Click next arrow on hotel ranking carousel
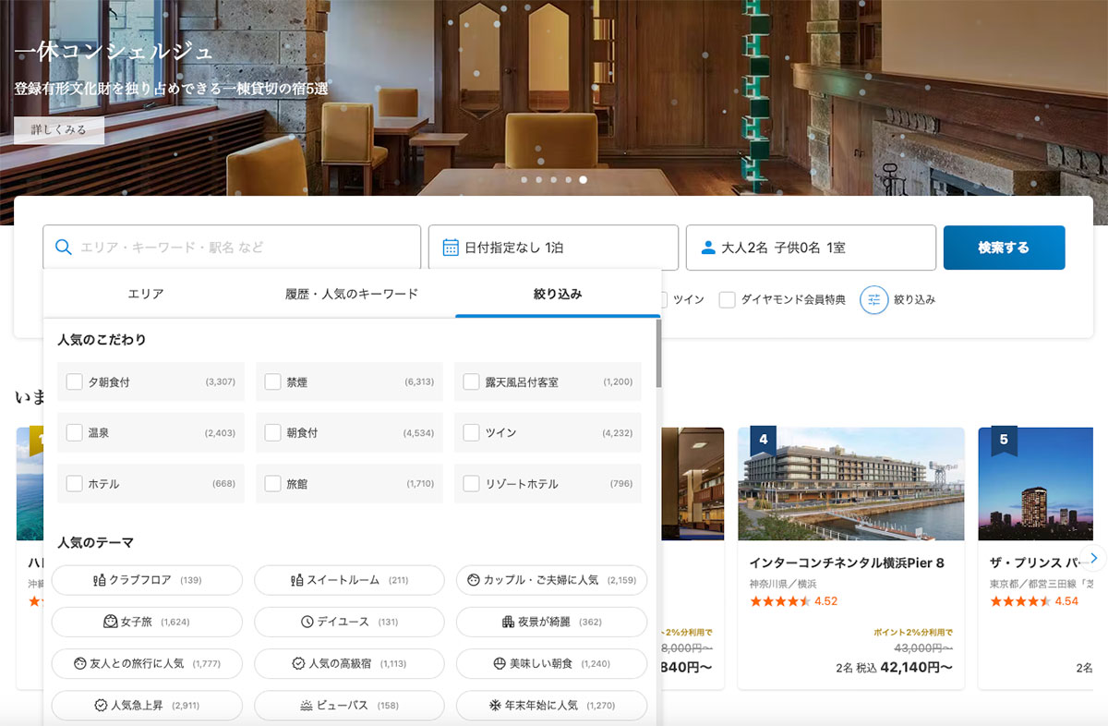The height and width of the screenshot is (726, 1108). coord(1093,558)
